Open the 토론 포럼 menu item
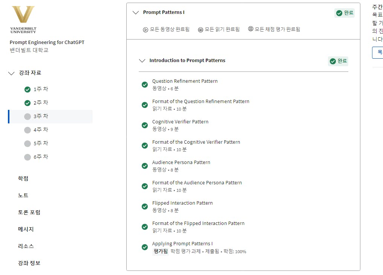This screenshot has height=275, width=383. (29, 213)
